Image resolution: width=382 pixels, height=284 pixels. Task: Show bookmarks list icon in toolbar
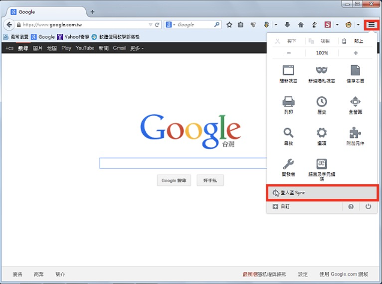(240, 24)
